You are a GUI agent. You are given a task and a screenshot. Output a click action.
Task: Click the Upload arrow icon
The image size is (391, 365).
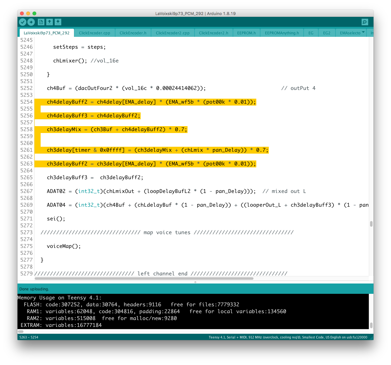(31, 22)
